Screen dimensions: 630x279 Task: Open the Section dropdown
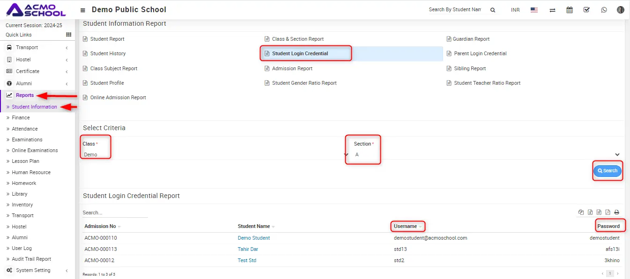[x=486, y=154]
